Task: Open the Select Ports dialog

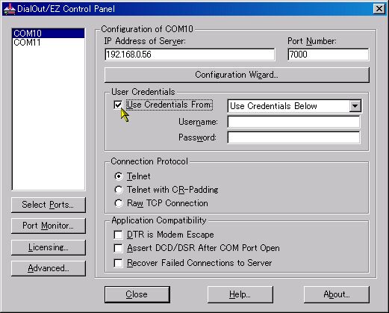Action: [49, 205]
